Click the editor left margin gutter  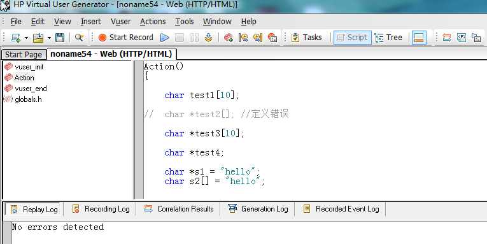click(x=139, y=129)
